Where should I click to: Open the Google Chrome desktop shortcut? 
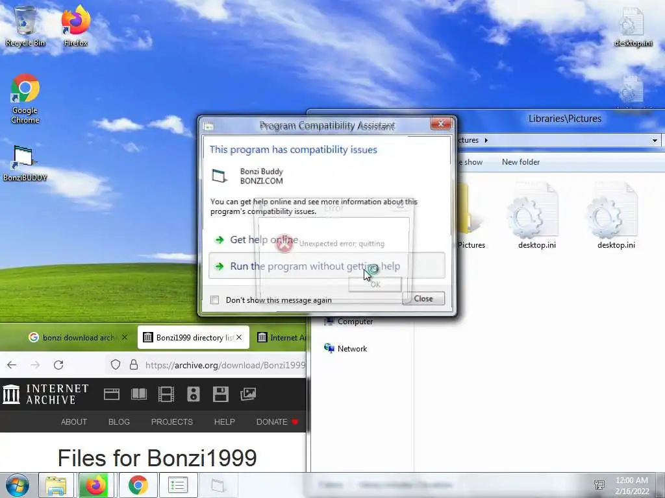tap(25, 99)
